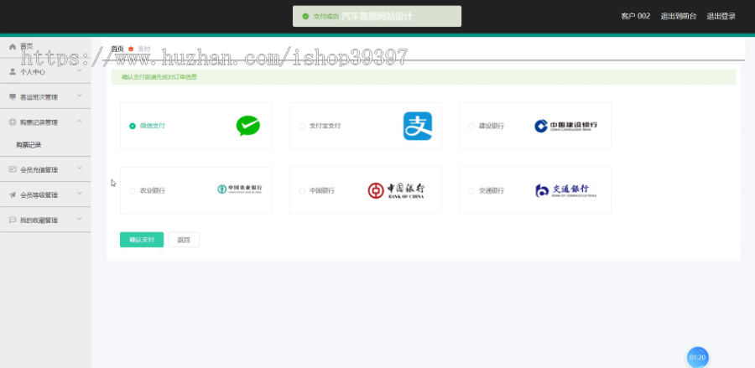Expand the 客运班次管理 chevron
Viewport: 755px width, 368px height.
point(80,96)
